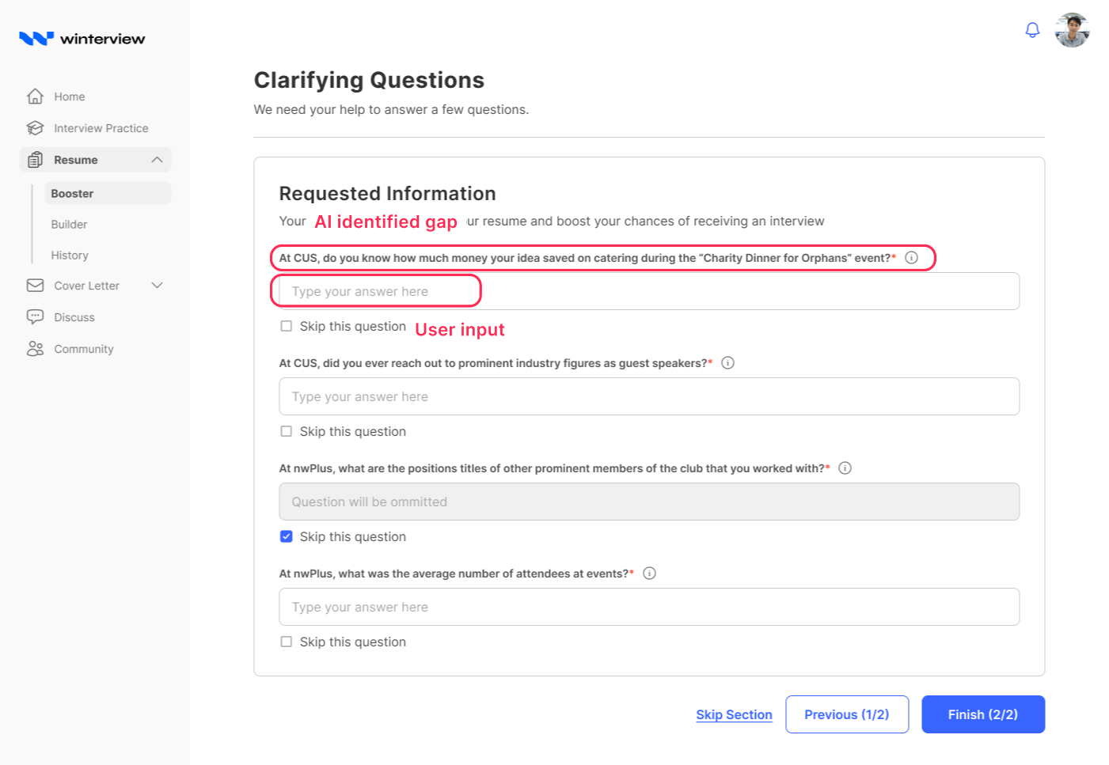This screenshot has height=765, width=1109.
Task: Click the average attendees answer field
Action: coord(648,607)
